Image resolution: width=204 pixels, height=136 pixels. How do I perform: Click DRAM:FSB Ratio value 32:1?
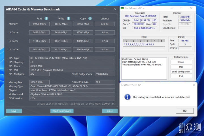click(105, 82)
